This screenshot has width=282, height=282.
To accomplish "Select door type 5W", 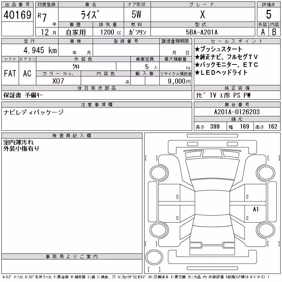I will point(136,14).
